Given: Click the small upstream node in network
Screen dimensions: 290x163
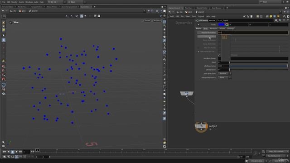Looking at the screenshot, I should coord(187,93).
